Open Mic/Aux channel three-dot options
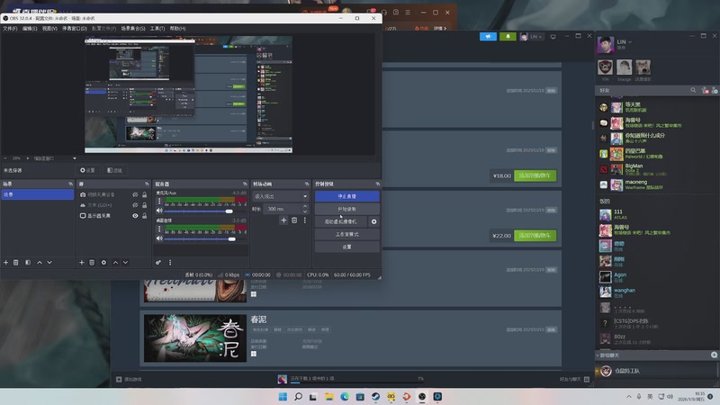The width and height of the screenshot is (720, 405). click(159, 201)
